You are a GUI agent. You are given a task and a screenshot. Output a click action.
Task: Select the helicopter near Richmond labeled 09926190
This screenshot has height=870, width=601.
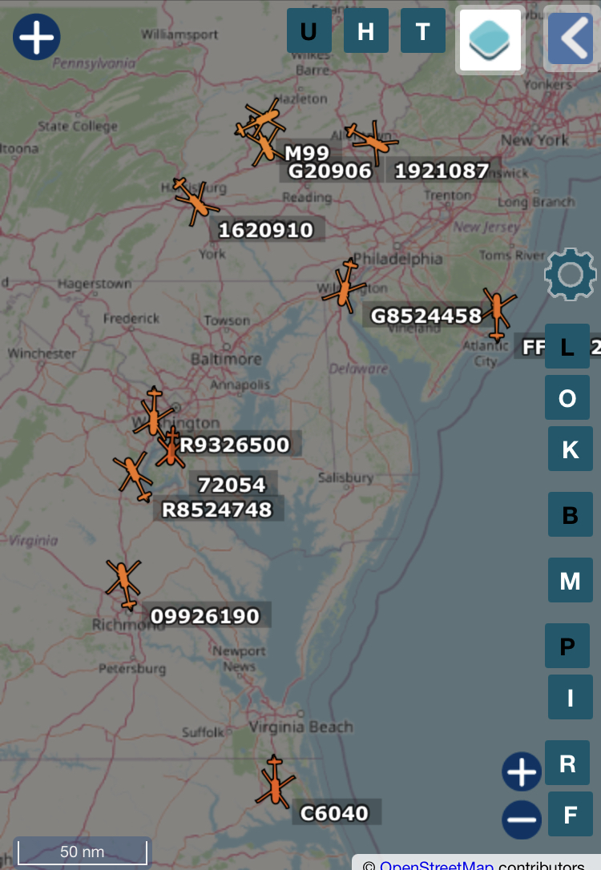[123, 582]
